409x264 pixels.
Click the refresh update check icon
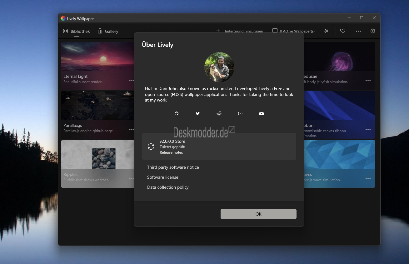click(151, 147)
